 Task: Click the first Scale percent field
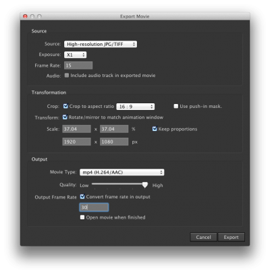pyautogui.click(x=76, y=129)
